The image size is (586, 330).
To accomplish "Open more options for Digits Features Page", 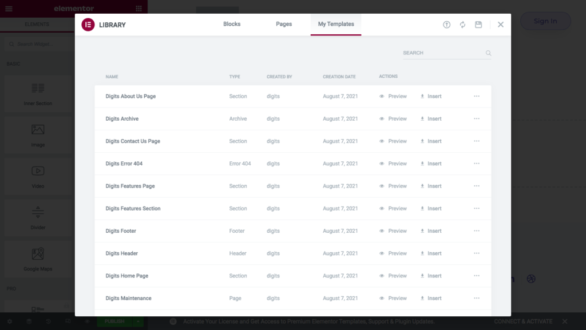I will pyautogui.click(x=477, y=186).
